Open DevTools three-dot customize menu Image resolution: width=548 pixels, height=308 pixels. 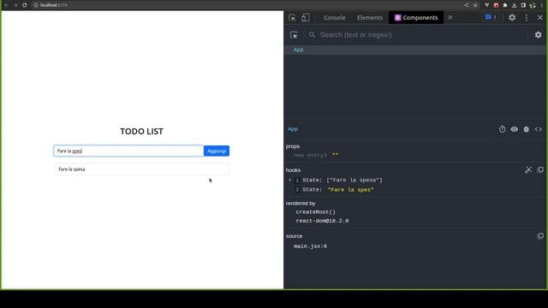pyautogui.click(x=527, y=17)
